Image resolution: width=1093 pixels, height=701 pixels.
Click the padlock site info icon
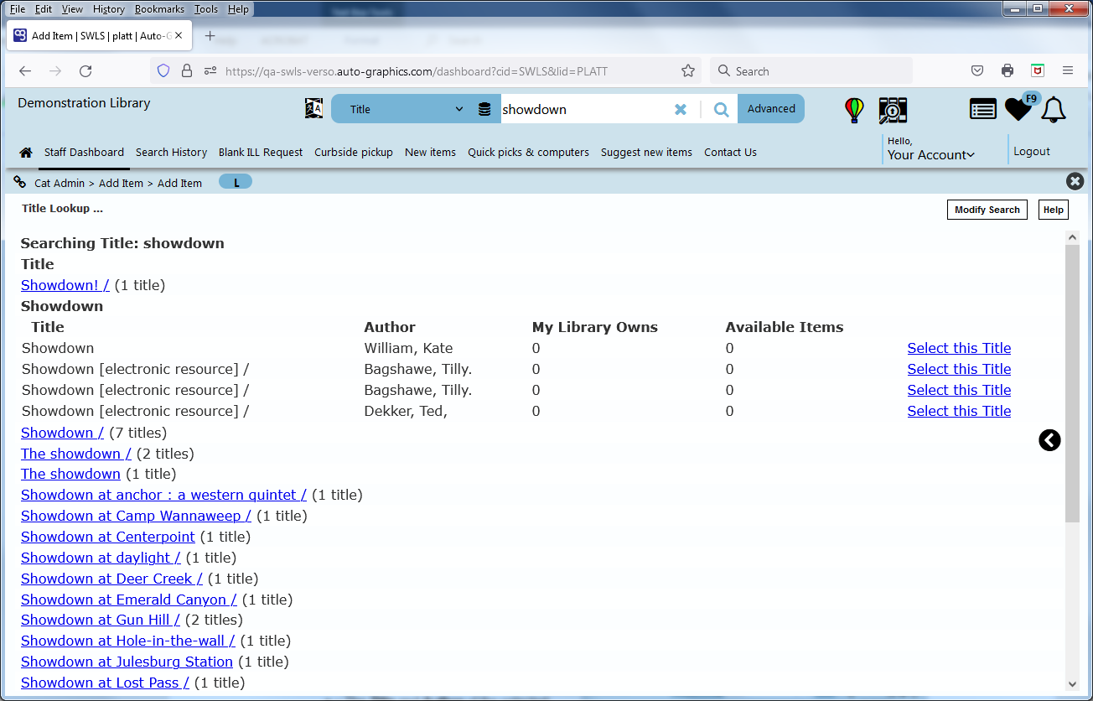[x=187, y=71]
